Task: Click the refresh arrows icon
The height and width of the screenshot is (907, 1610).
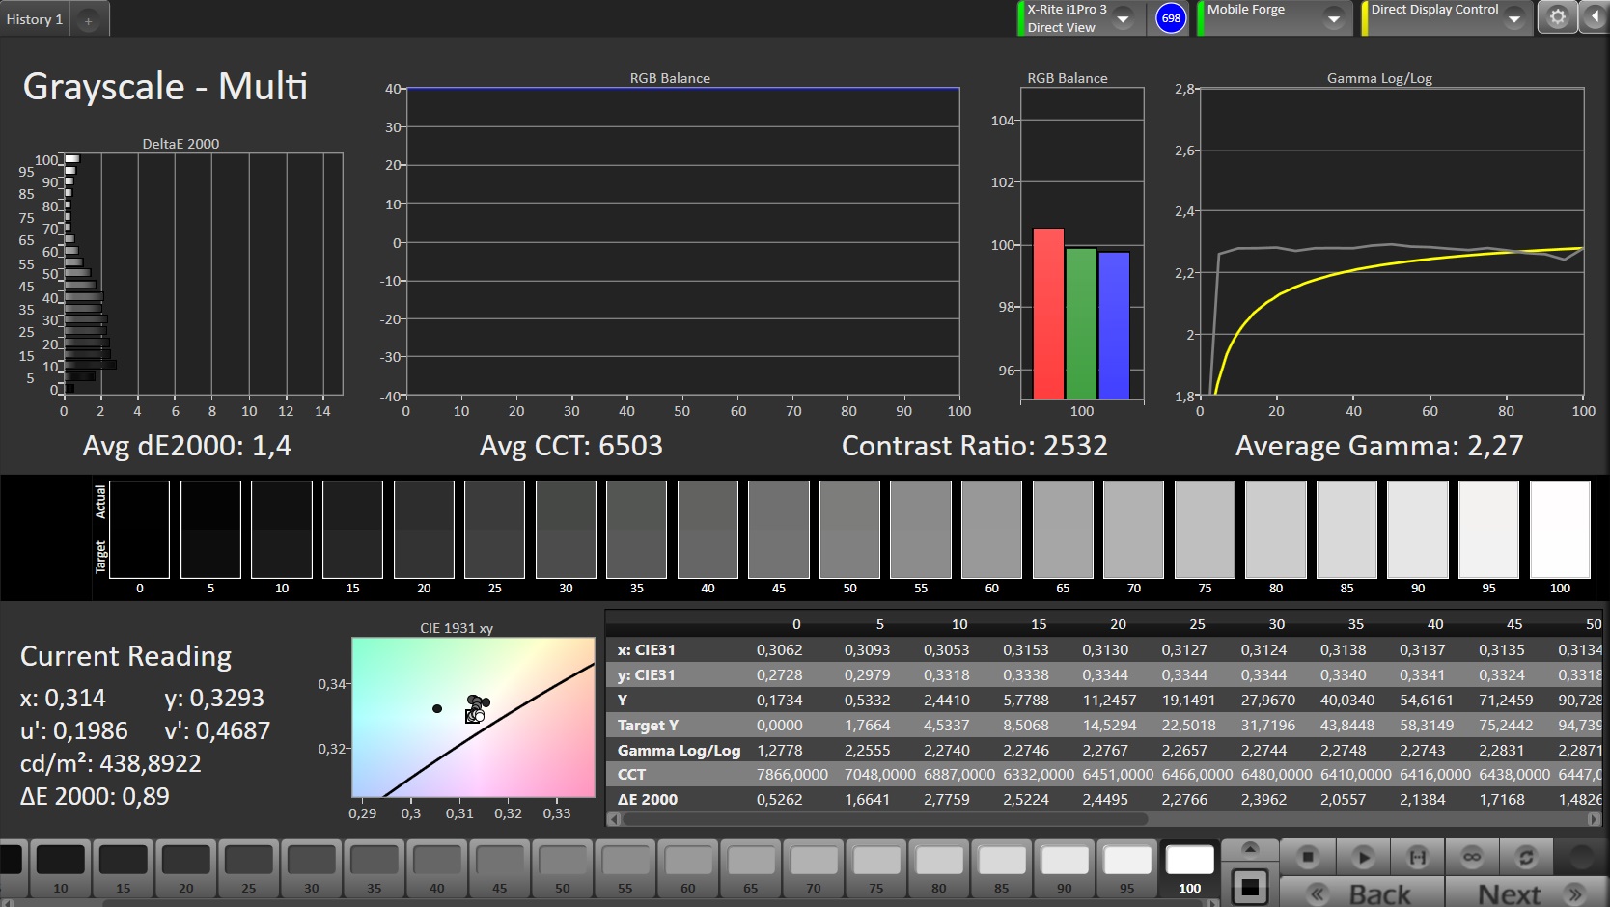Action: coord(1526,857)
